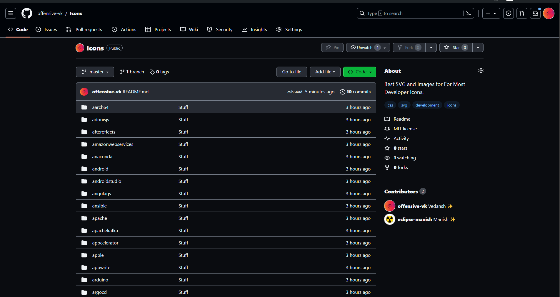Open the user avatar menu in header
Image resolution: width=560 pixels, height=297 pixels.
point(549,13)
